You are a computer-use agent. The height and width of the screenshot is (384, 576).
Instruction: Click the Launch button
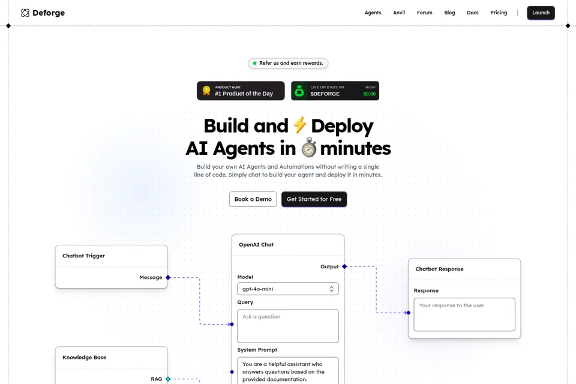(x=541, y=13)
